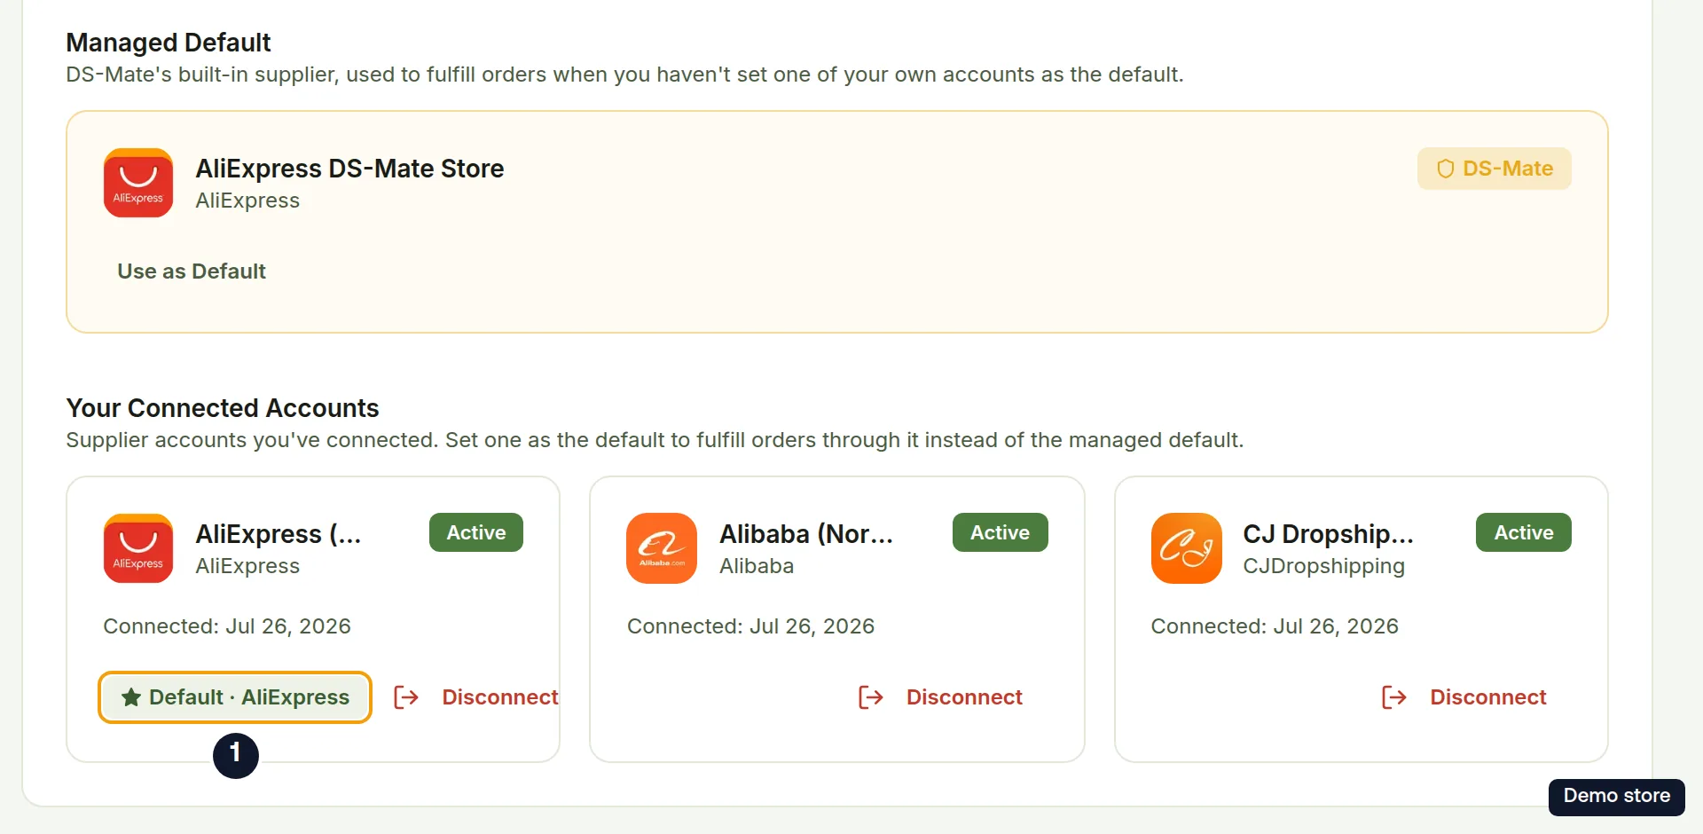Image resolution: width=1703 pixels, height=834 pixels.
Task: Click the AliExpress logo in connected accounts
Action: (138, 548)
